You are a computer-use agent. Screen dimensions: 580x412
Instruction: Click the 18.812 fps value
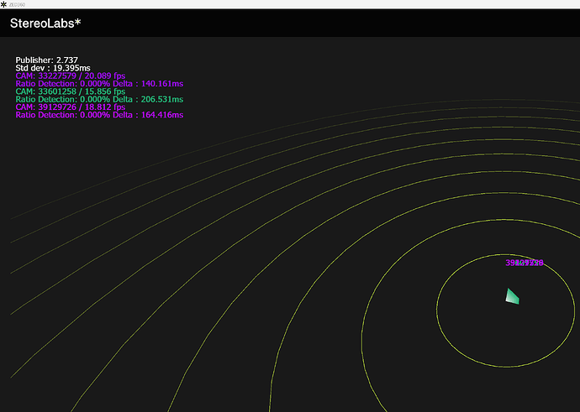click(x=103, y=107)
